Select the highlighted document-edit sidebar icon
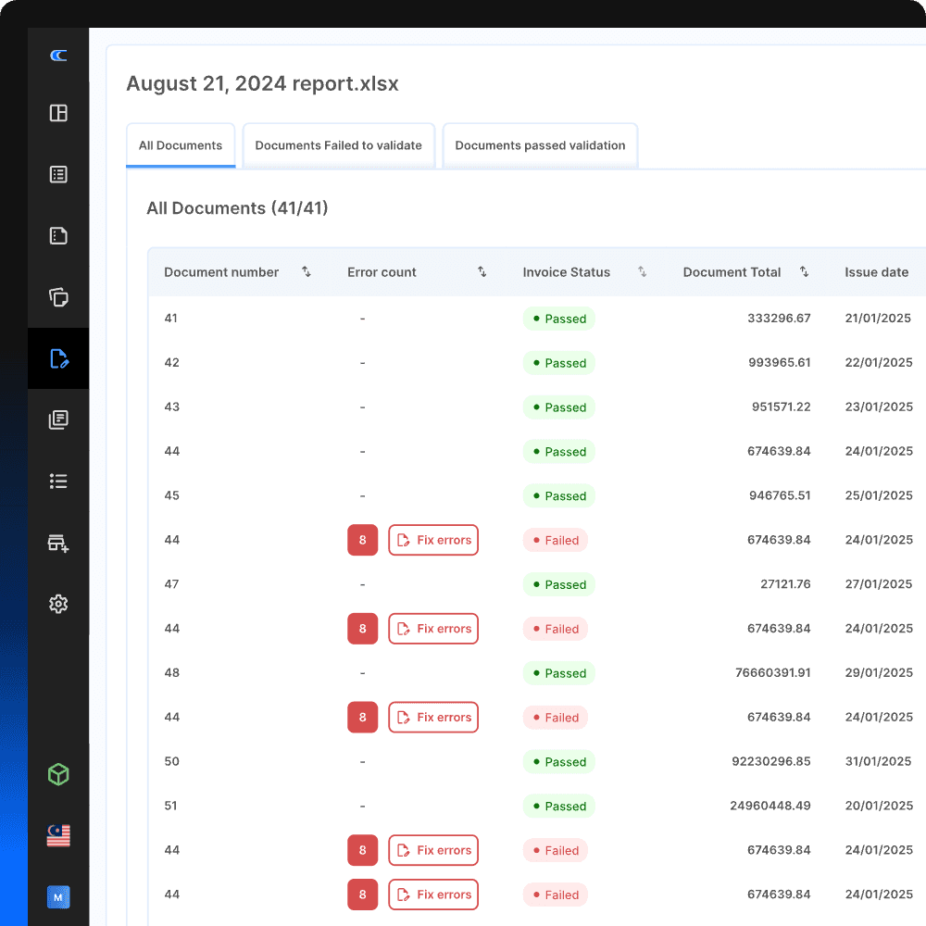The height and width of the screenshot is (926, 926). coord(58,358)
